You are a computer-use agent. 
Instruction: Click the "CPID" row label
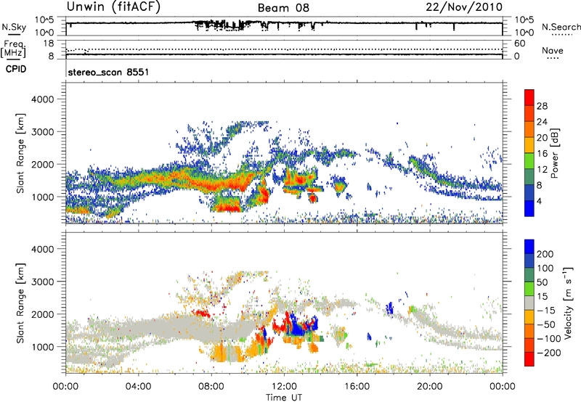pyautogui.click(x=16, y=69)
